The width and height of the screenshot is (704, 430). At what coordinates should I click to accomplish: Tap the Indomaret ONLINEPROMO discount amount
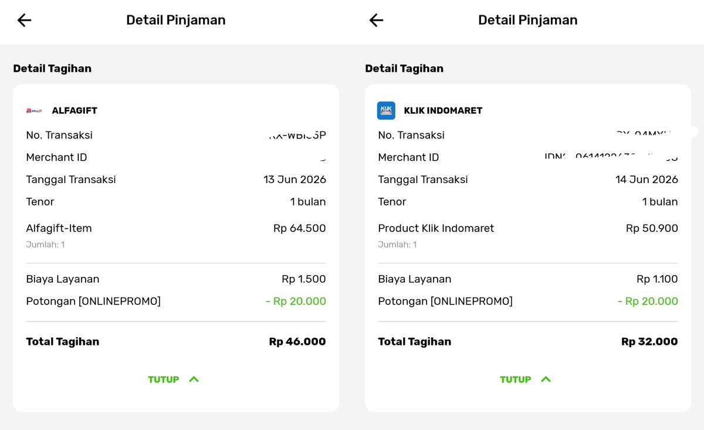tap(648, 302)
